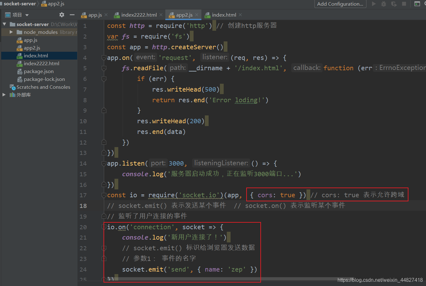
Task: Open the Add Configuration... dropdown
Action: click(340, 4)
